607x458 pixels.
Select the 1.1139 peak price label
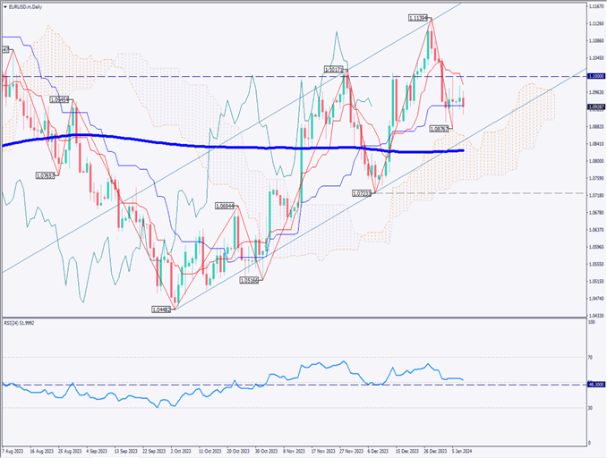[417, 17]
